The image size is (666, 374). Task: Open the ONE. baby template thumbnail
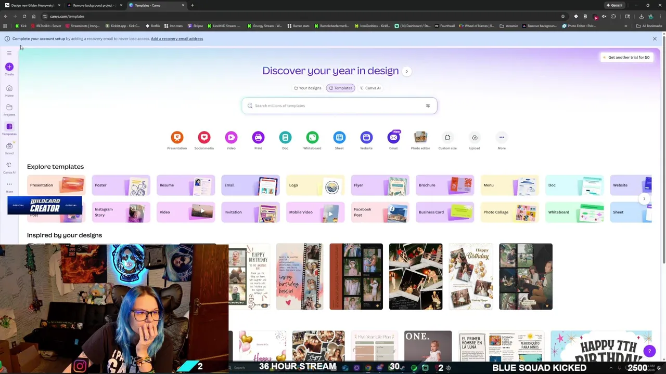point(428,346)
